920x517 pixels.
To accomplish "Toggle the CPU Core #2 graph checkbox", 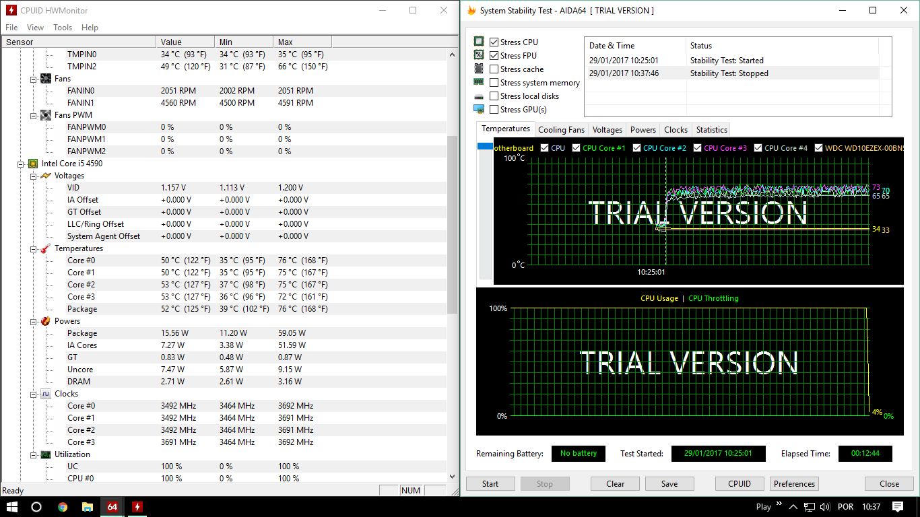I will [x=636, y=148].
